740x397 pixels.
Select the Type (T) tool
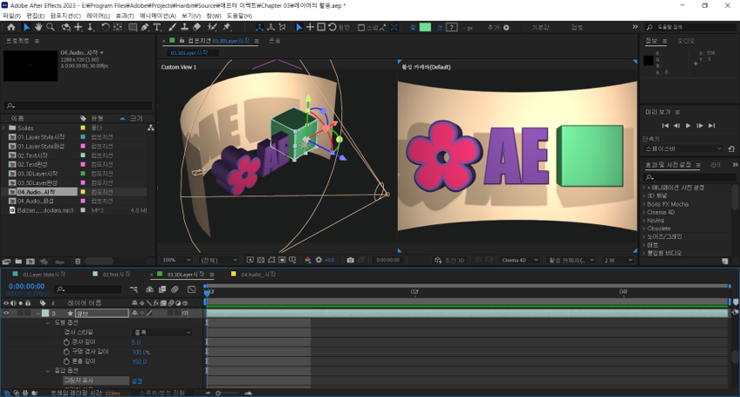tap(157, 28)
